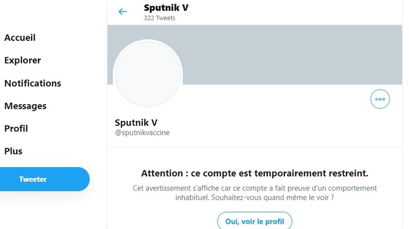The image size is (409, 229).
Task: Go back using the left arrow icon
Action: point(123,11)
